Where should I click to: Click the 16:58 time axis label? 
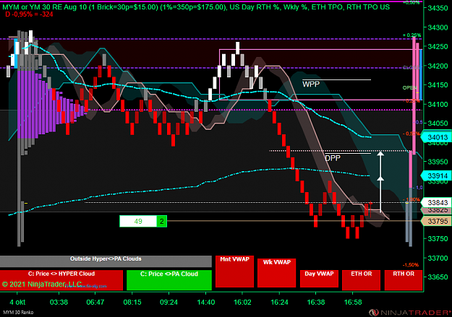click(353, 303)
